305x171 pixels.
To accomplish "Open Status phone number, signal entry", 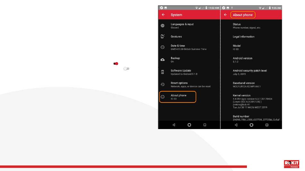I will (x=251, y=26).
